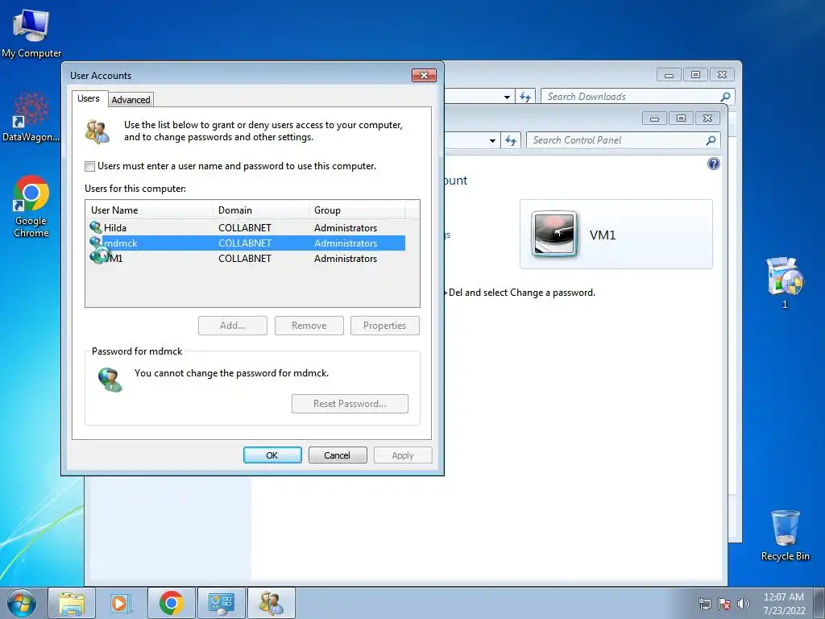Click search magnifier in Downloads window
The image size is (825, 619).
[x=726, y=97]
